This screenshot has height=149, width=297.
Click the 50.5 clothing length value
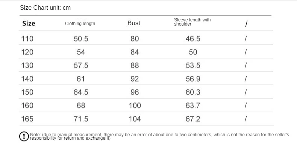pyautogui.click(x=81, y=39)
